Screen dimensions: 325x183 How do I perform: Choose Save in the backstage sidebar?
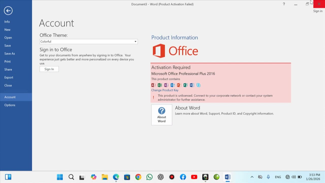[x=16, y=45]
